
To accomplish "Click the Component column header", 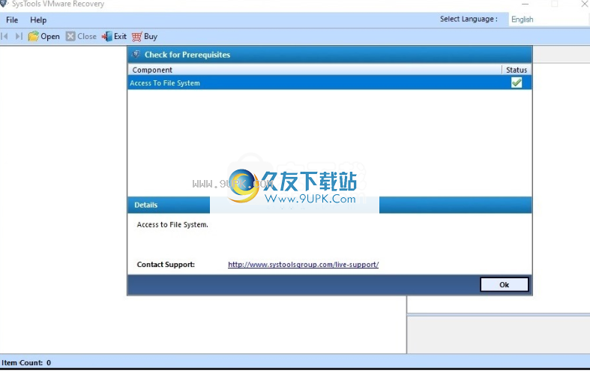I will coord(315,70).
